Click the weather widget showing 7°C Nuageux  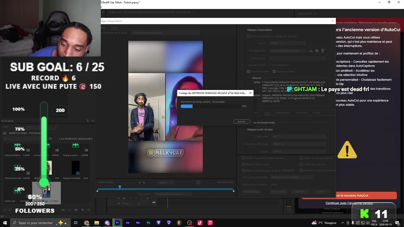[x=324, y=223]
